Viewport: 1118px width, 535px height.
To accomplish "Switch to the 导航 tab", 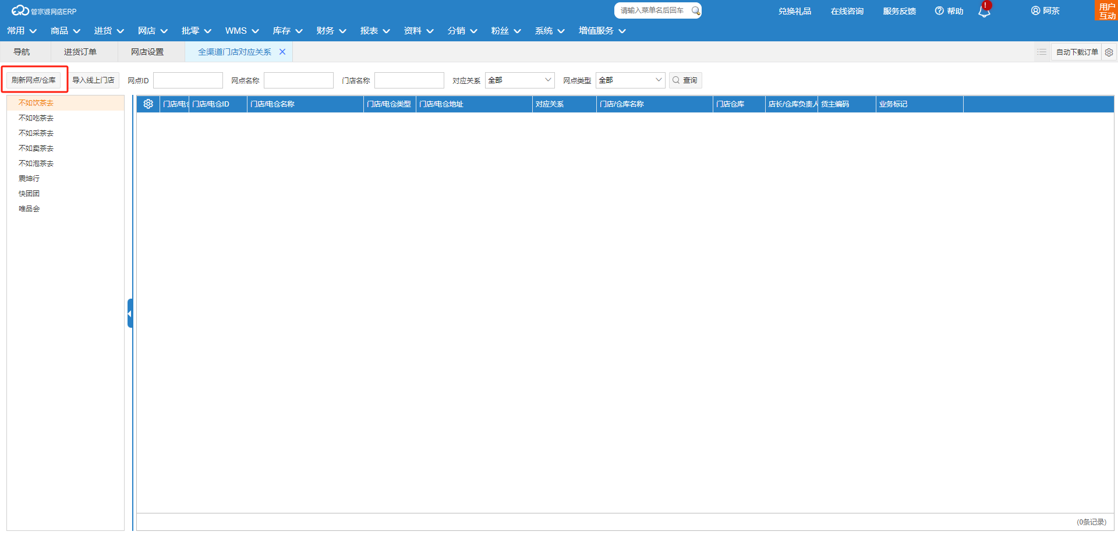I will tap(22, 52).
